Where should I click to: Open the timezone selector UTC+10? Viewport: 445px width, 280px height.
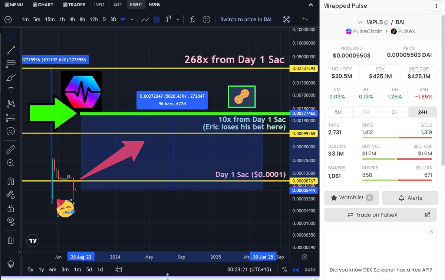(249, 270)
